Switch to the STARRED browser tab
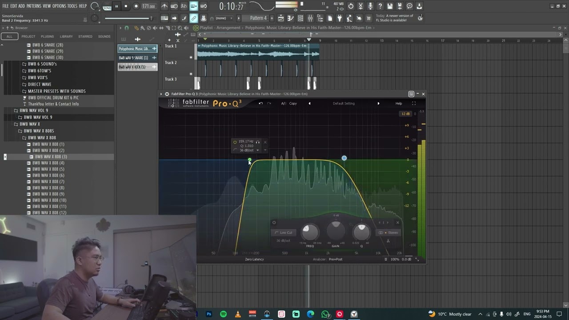The width and height of the screenshot is (569, 320). [x=85, y=36]
